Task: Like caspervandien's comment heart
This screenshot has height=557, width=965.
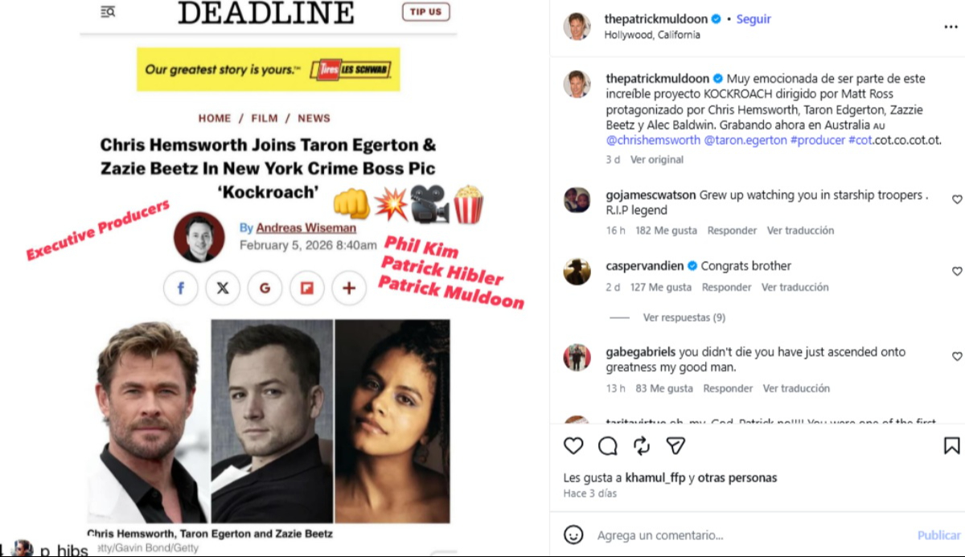Action: pyautogui.click(x=957, y=272)
